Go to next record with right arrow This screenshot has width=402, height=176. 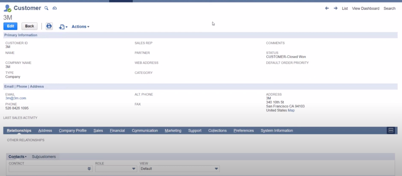(335, 8)
